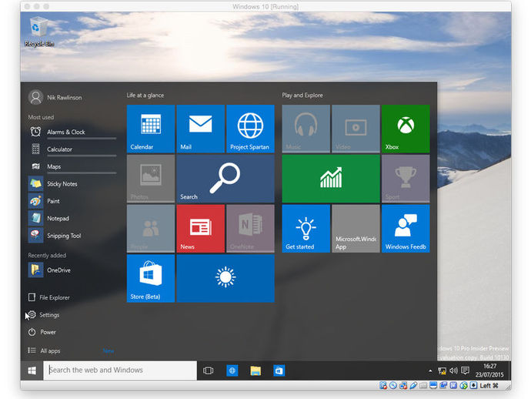
Task: Open Task View on the taskbar
Action: pyautogui.click(x=208, y=370)
